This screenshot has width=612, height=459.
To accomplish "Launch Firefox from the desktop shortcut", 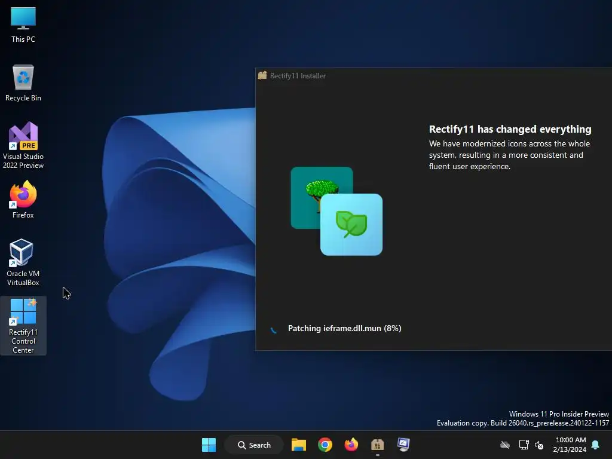I will (23, 200).
